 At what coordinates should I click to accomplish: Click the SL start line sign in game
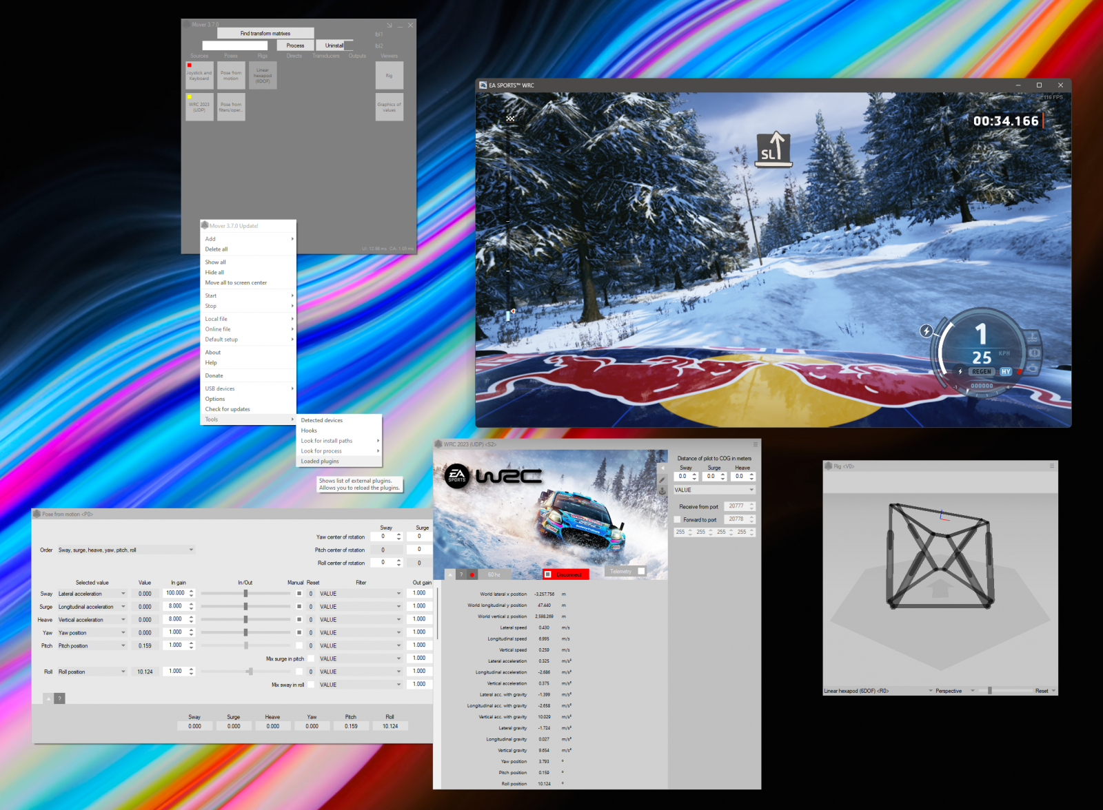773,149
